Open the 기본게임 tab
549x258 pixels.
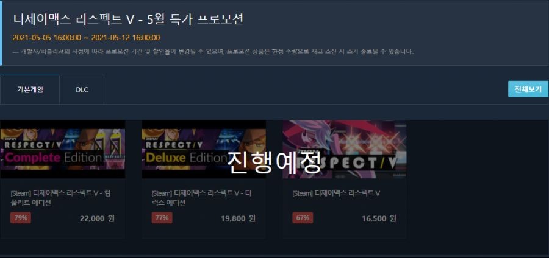(30, 89)
